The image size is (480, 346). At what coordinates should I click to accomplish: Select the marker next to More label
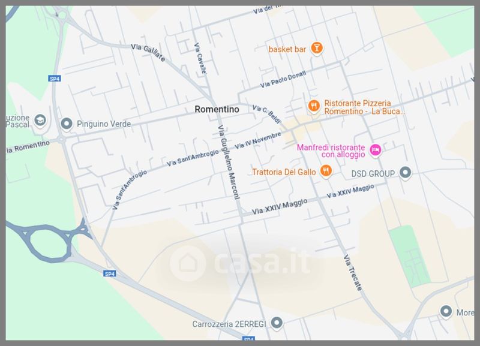[446, 312]
